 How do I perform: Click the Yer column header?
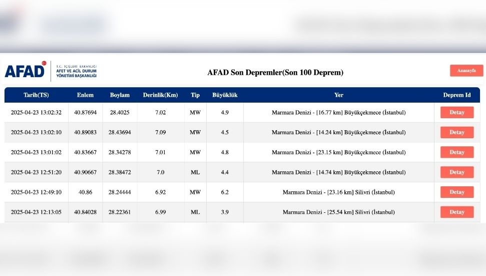pos(339,95)
